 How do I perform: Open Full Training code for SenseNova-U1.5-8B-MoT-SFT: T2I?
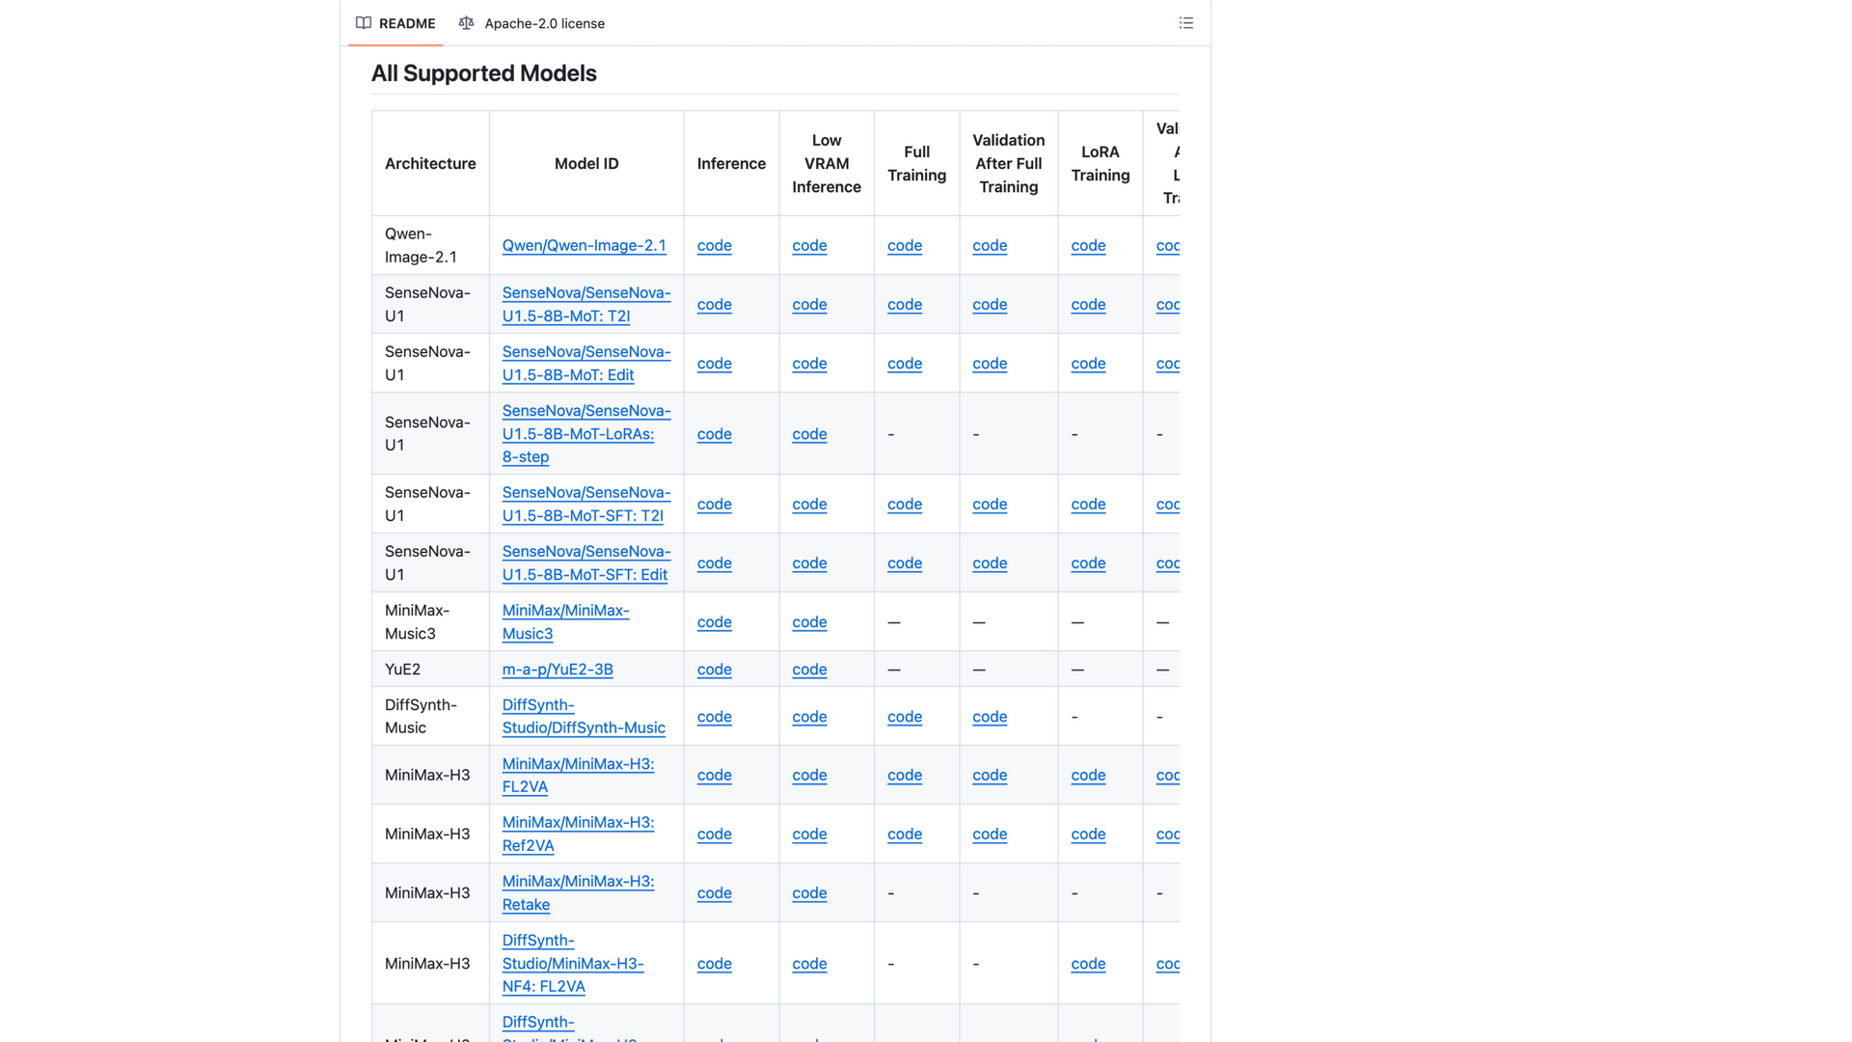(905, 504)
